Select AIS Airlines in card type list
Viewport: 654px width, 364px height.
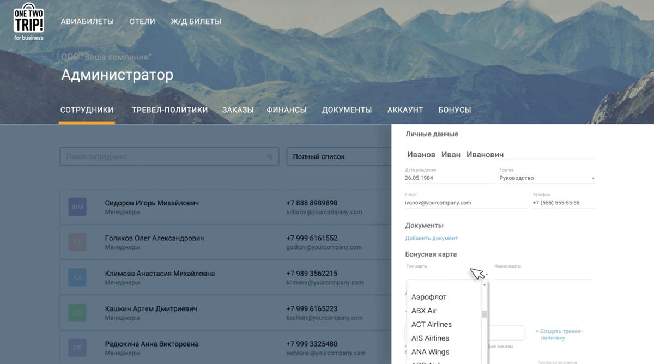coord(431,338)
